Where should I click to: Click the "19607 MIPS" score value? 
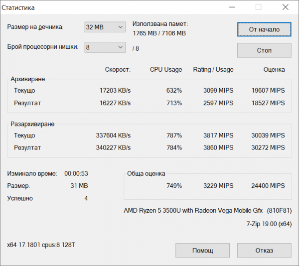pyautogui.click(x=268, y=90)
